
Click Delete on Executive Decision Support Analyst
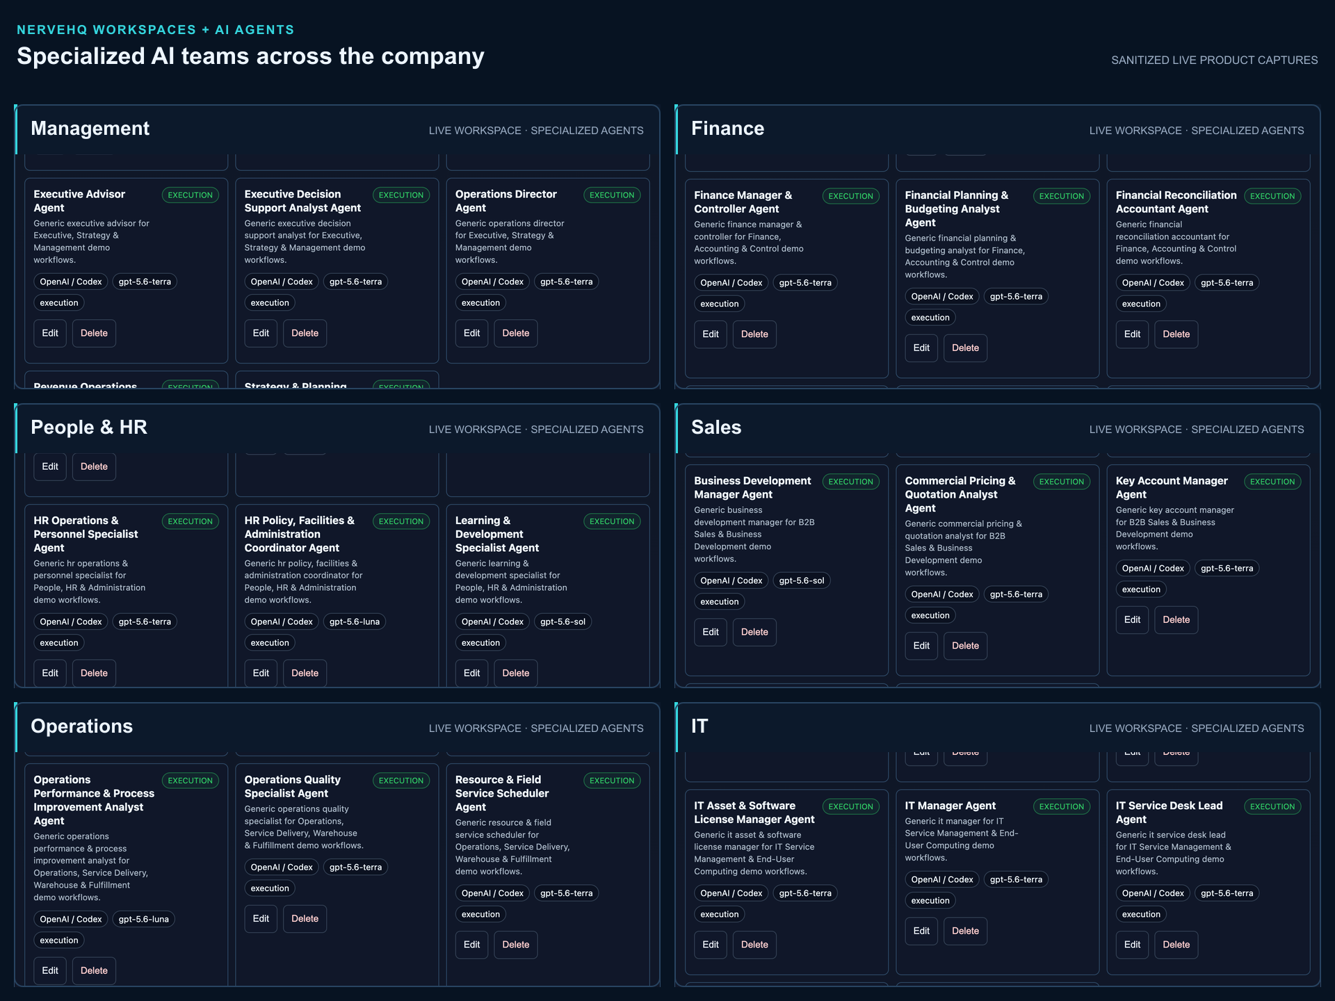point(305,333)
